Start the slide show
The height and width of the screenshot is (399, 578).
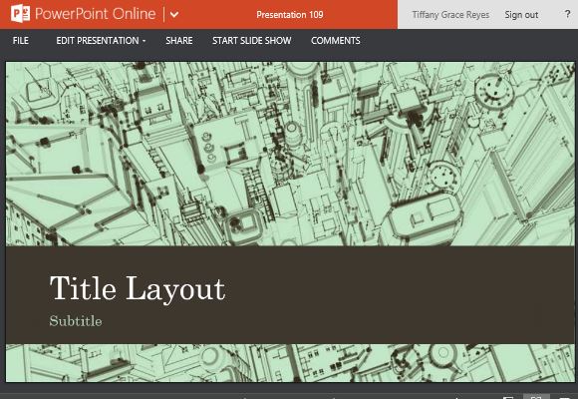pos(252,41)
